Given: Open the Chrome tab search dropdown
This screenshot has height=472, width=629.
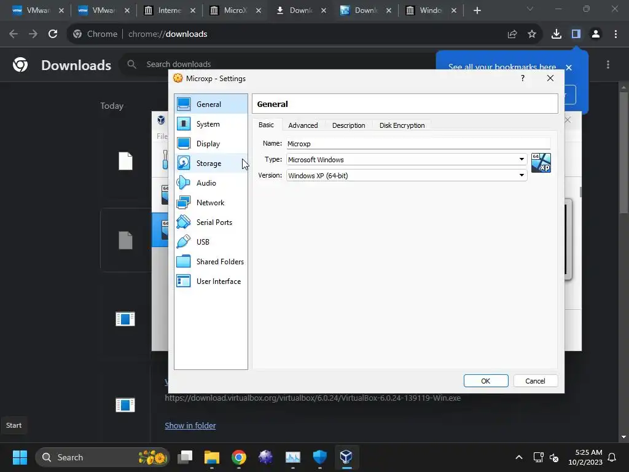Looking at the screenshot, I should pos(529,9).
